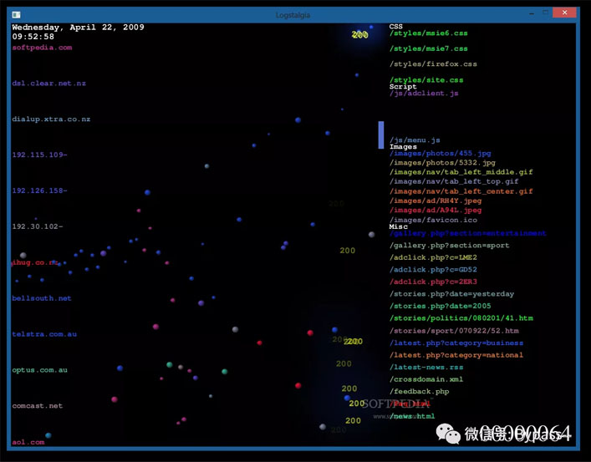Screen dimensions: 591x462
Task: Select the /latest-news.rss request entry
Action: (x=426, y=367)
